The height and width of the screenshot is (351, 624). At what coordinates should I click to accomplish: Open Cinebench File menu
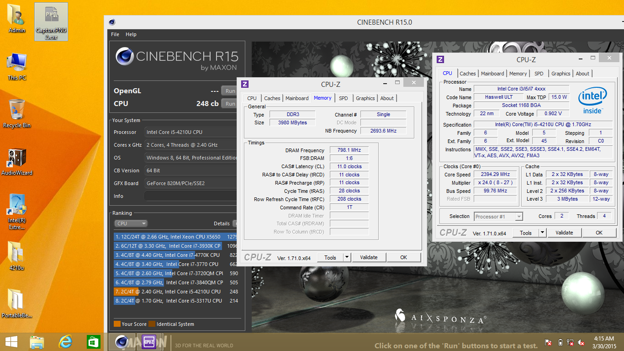115,34
